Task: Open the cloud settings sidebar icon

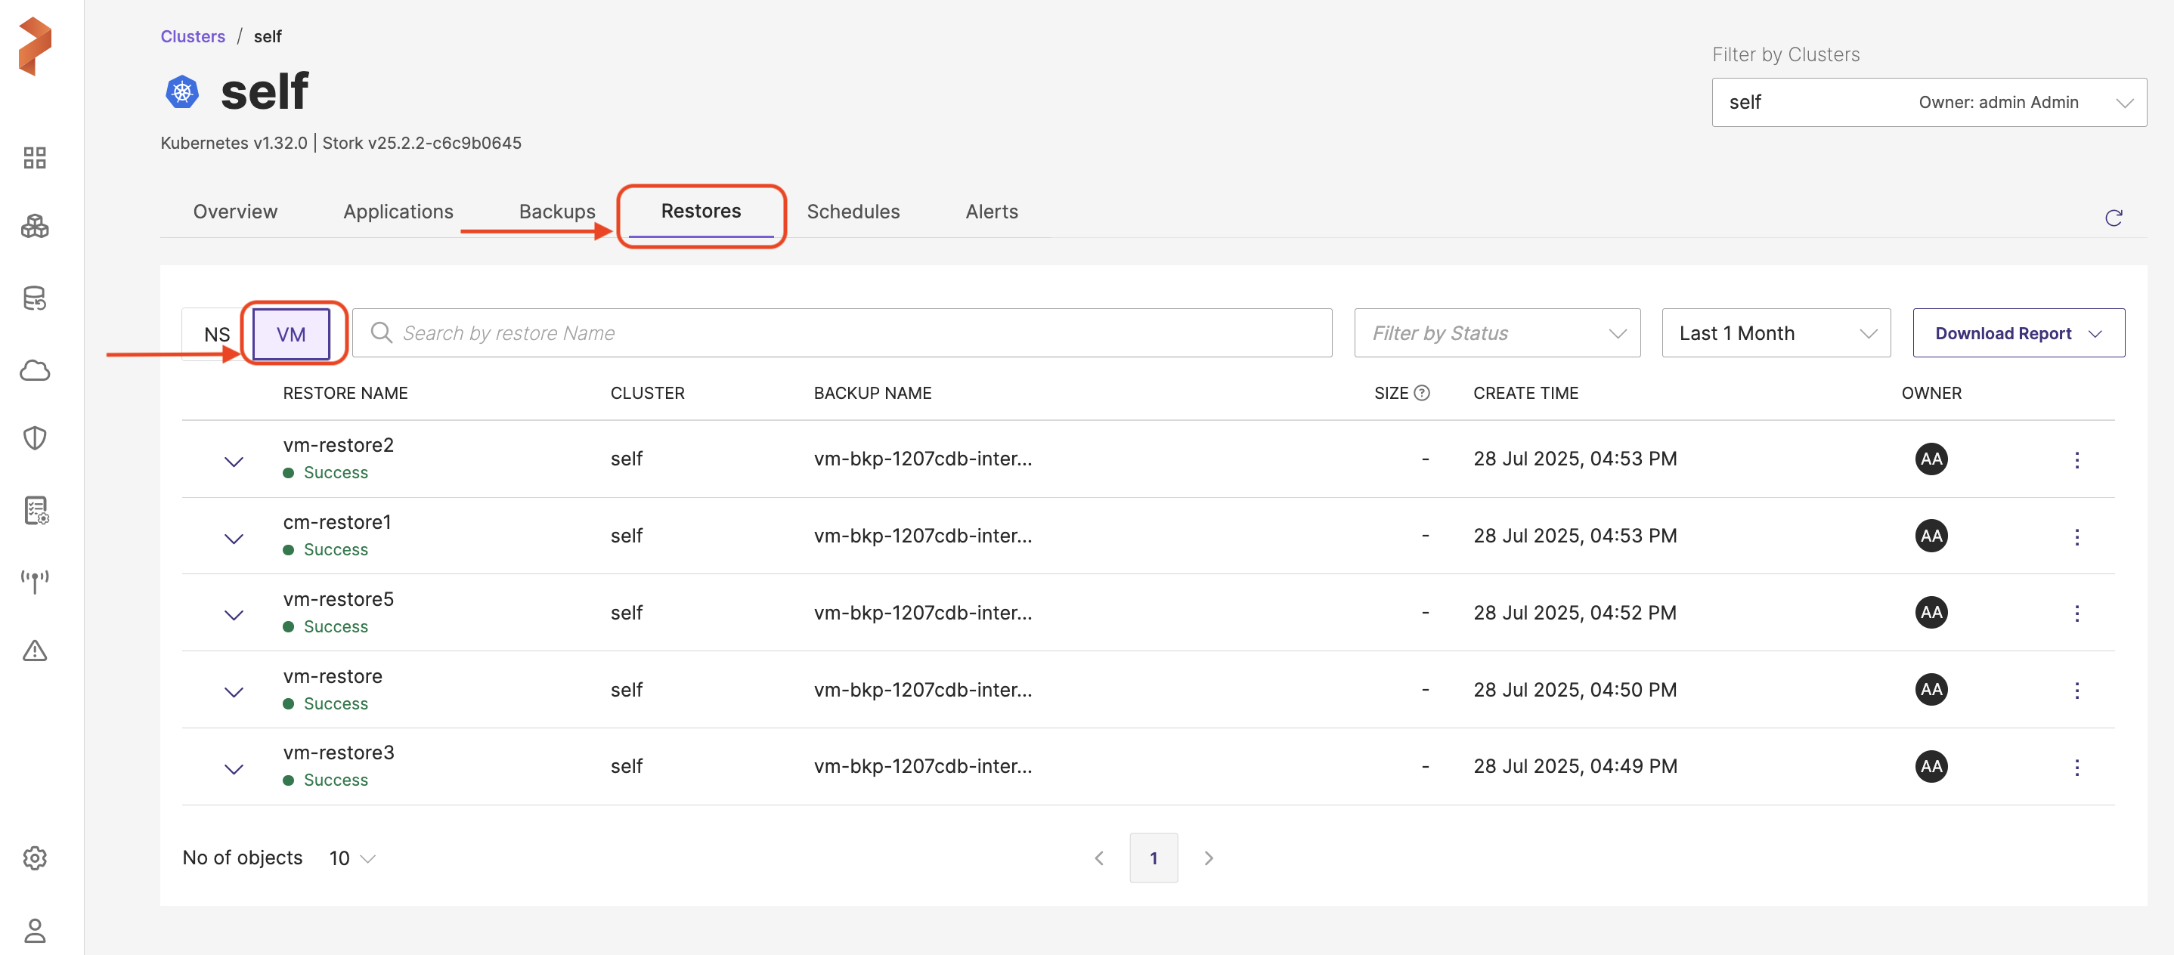Action: [x=35, y=370]
